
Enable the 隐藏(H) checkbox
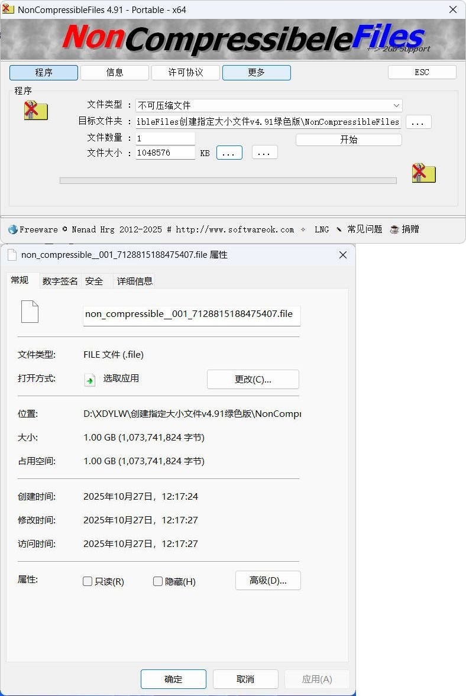(x=158, y=581)
